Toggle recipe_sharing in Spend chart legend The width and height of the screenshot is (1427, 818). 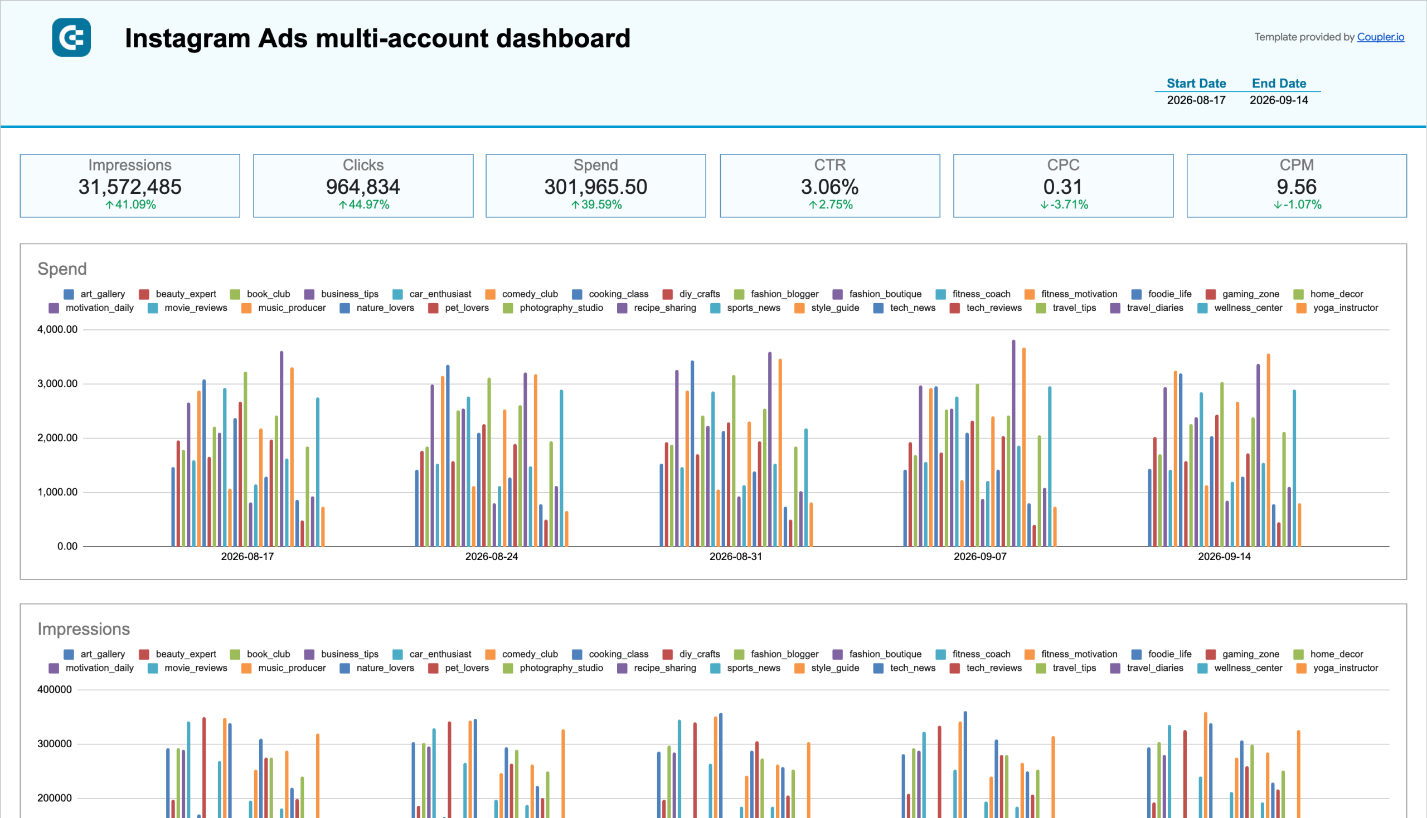[x=657, y=308]
